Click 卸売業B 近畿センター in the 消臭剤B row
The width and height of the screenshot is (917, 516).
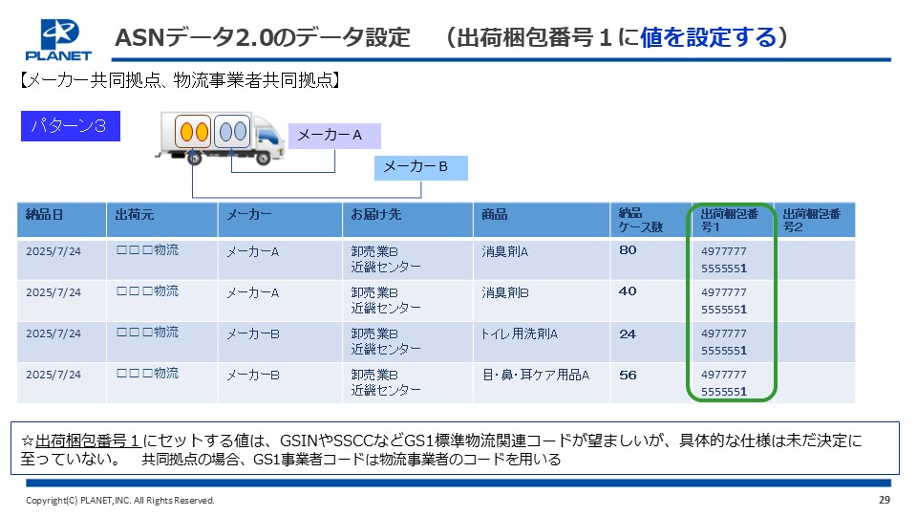(x=385, y=300)
